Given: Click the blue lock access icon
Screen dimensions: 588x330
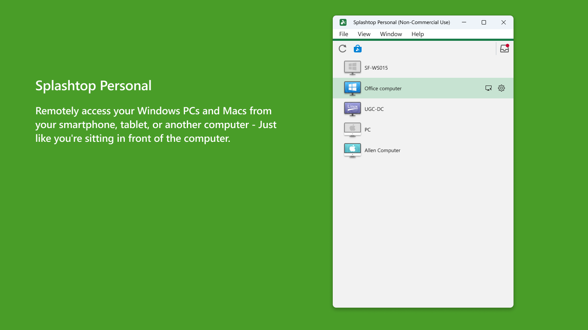Looking at the screenshot, I should pyautogui.click(x=358, y=49).
